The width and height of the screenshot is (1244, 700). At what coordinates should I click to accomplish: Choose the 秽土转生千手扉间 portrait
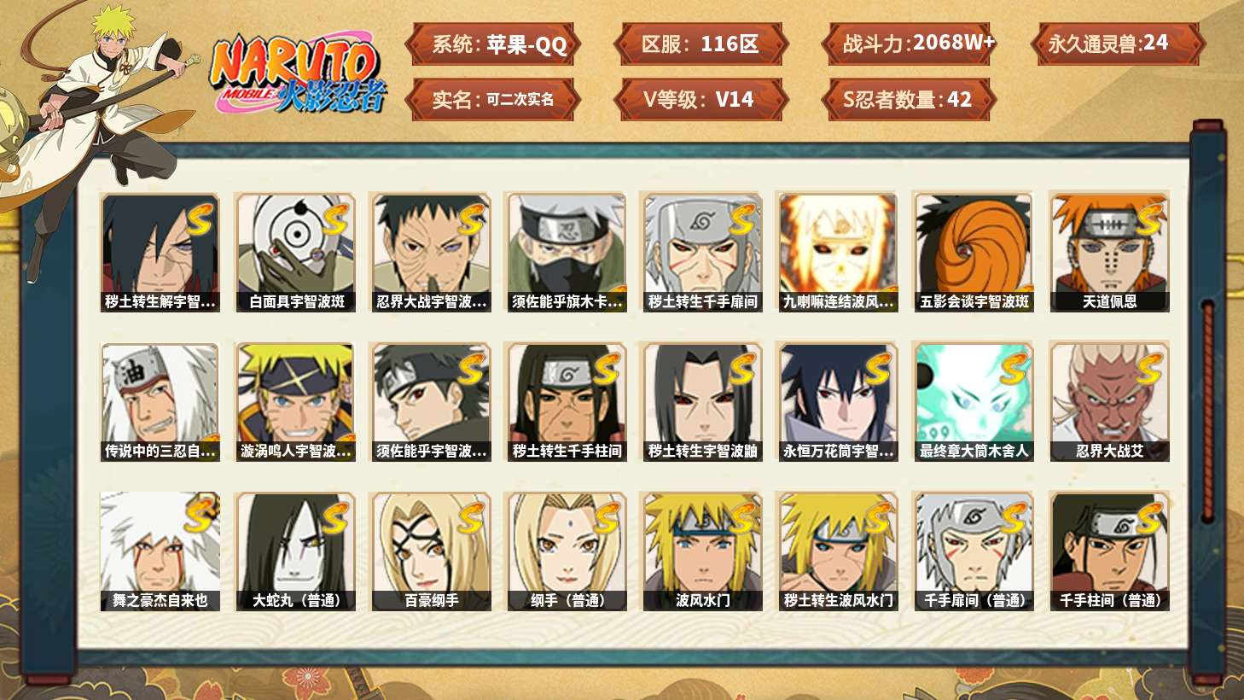click(702, 252)
